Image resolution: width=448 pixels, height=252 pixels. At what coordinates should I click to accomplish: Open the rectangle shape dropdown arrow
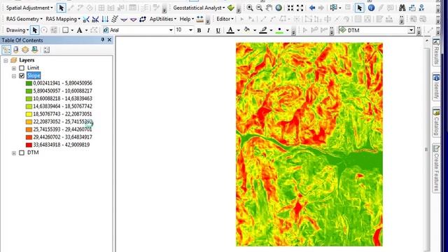72,30
